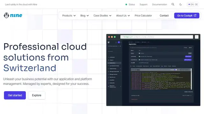
Task: Click Go to Cockpit button
Action: click(187, 16)
